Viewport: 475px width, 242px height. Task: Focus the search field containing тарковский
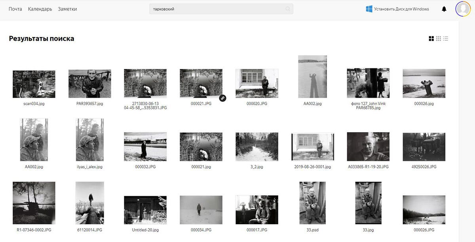(x=221, y=9)
